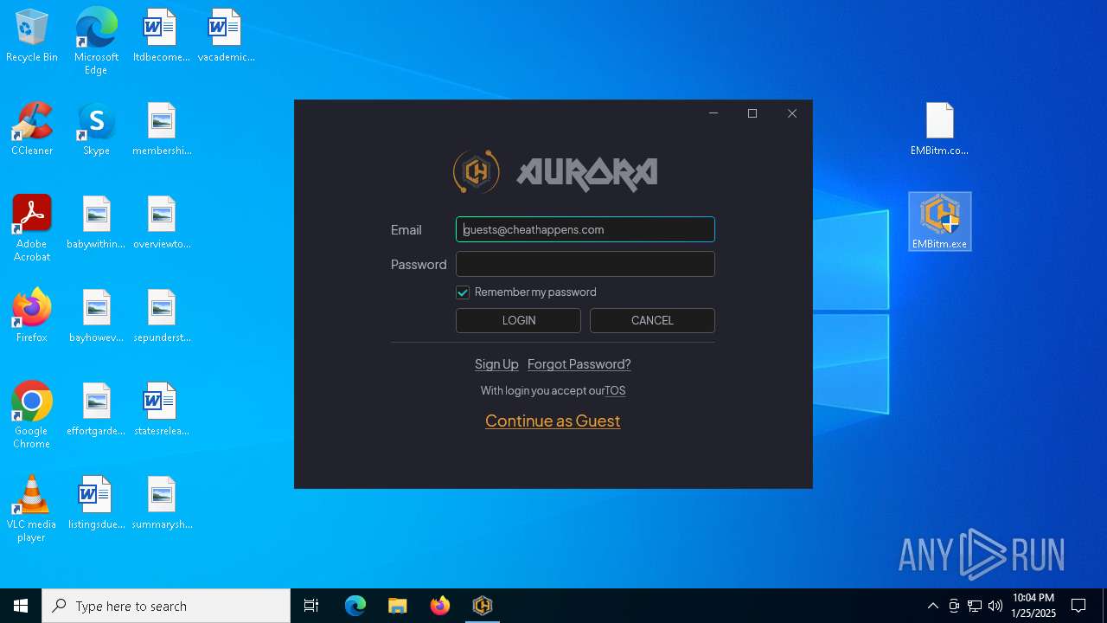Select the membershi image file icon
This screenshot has height=623, width=1107.
tap(162, 130)
